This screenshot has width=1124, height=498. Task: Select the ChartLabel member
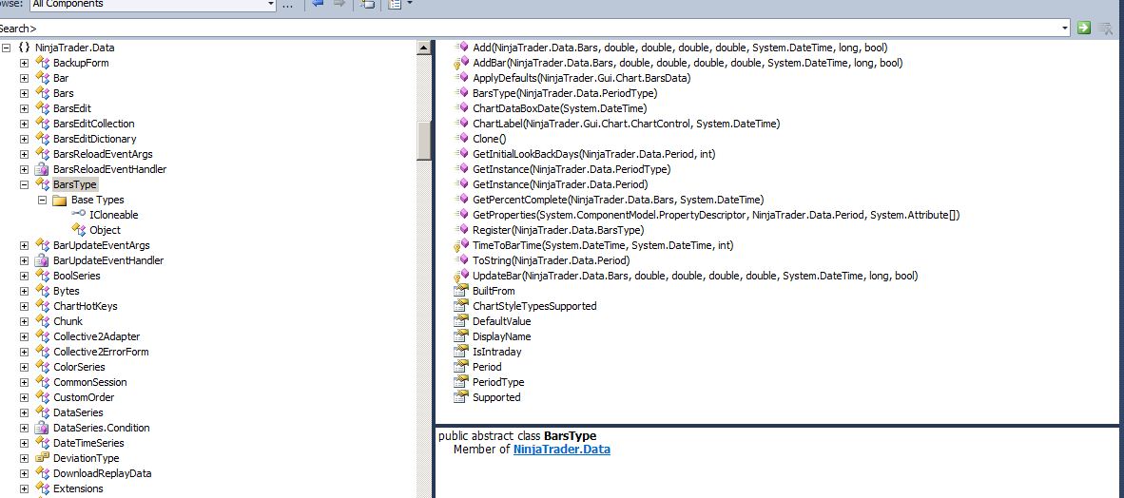coord(627,124)
